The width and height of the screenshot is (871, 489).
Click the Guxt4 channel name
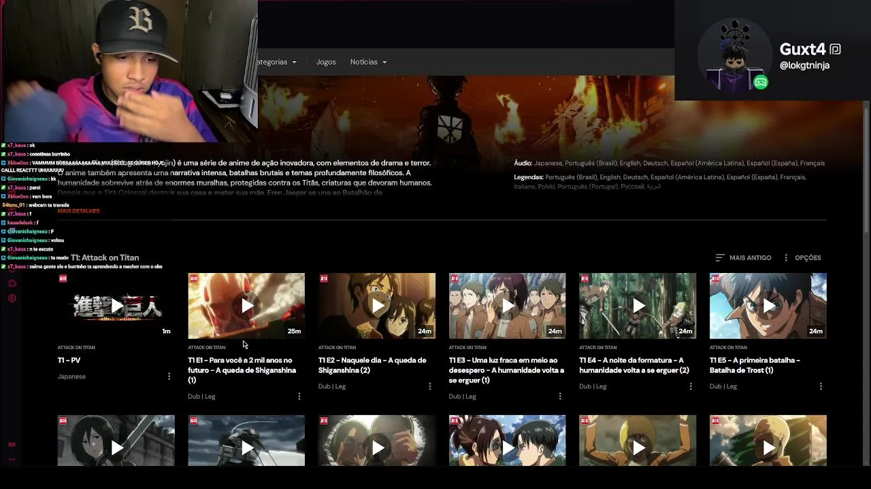point(802,50)
